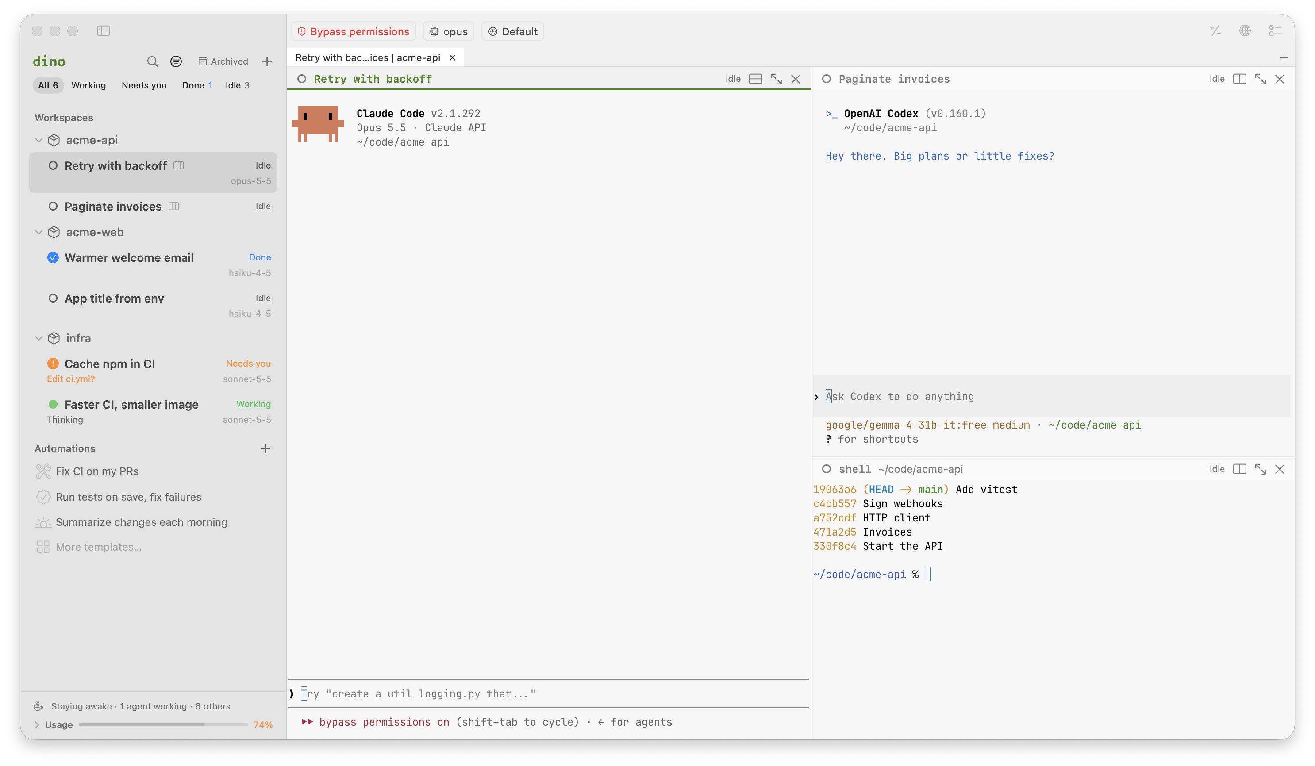Open the filter icon next to search
1315x766 pixels.
pos(177,61)
